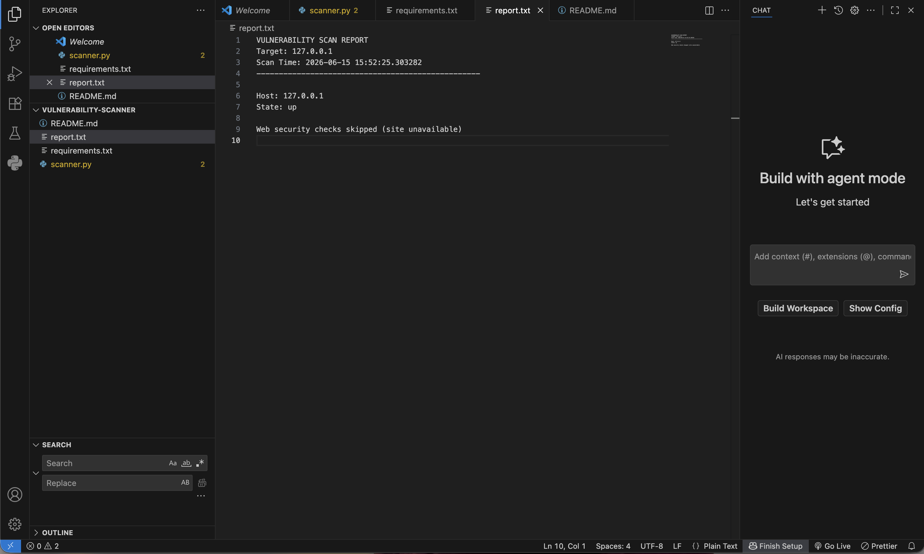Screen dimensions: 924x554
Task: Toggle Preserve Case in replace field
Action: (185, 482)
